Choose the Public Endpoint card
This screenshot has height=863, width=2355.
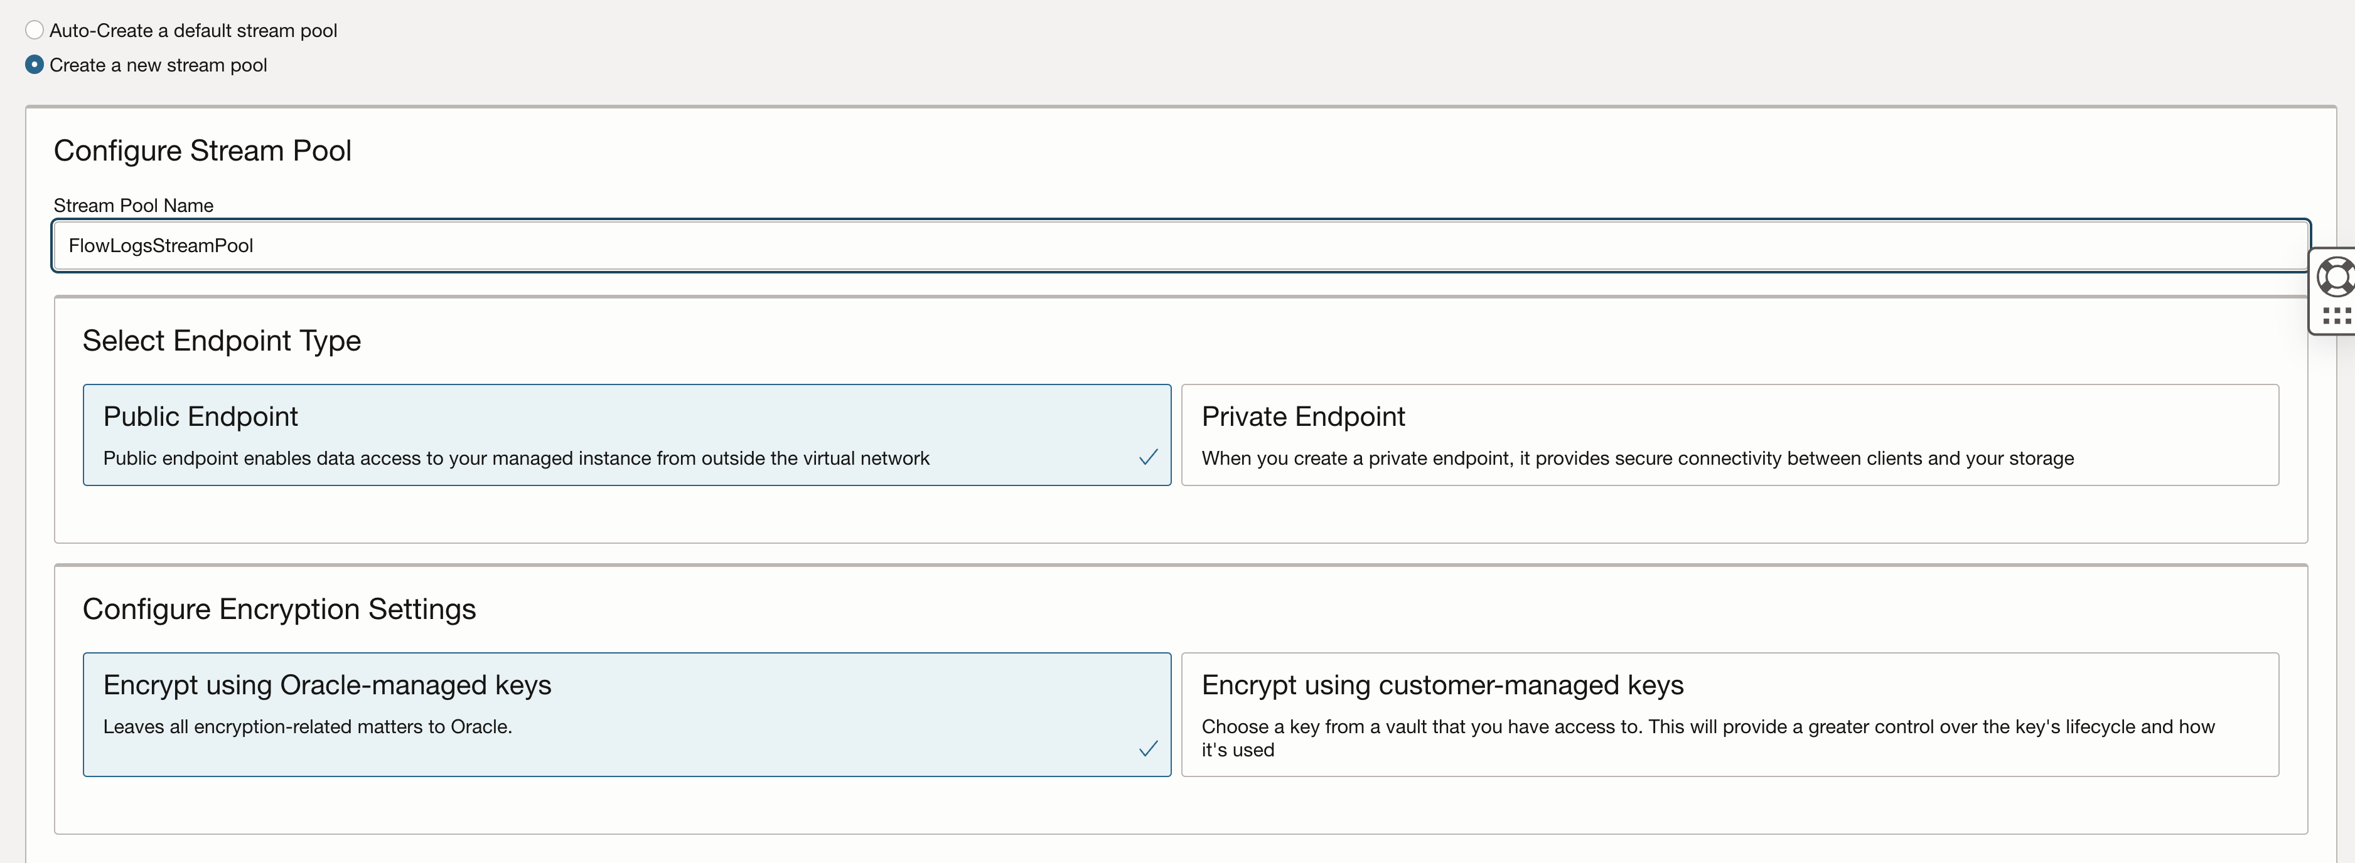[627, 435]
